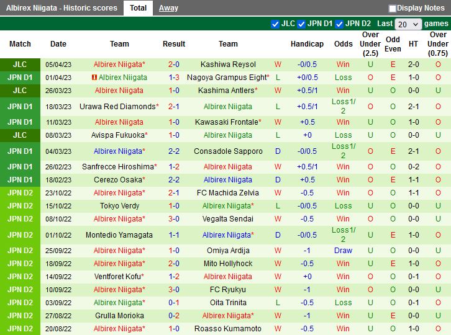Open Consadole Sapporo team link
This screenshot has width=451, height=335.
(228, 151)
